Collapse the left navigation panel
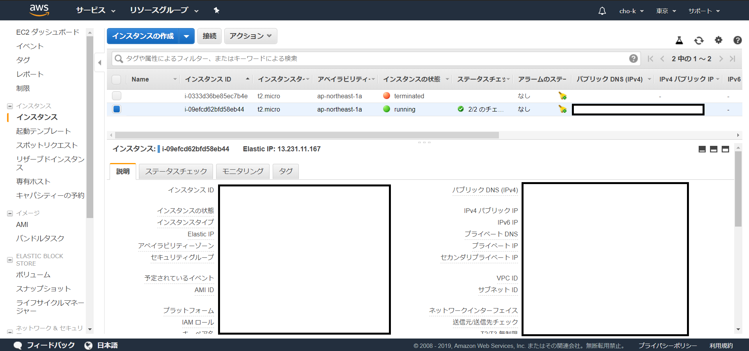The image size is (749, 351). pos(99,62)
